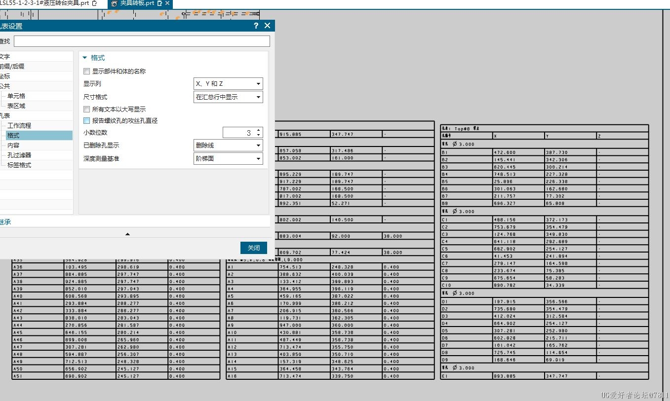Click X value 690.902 in row A51
The width and height of the screenshot is (670, 401).
pyautogui.click(x=76, y=376)
